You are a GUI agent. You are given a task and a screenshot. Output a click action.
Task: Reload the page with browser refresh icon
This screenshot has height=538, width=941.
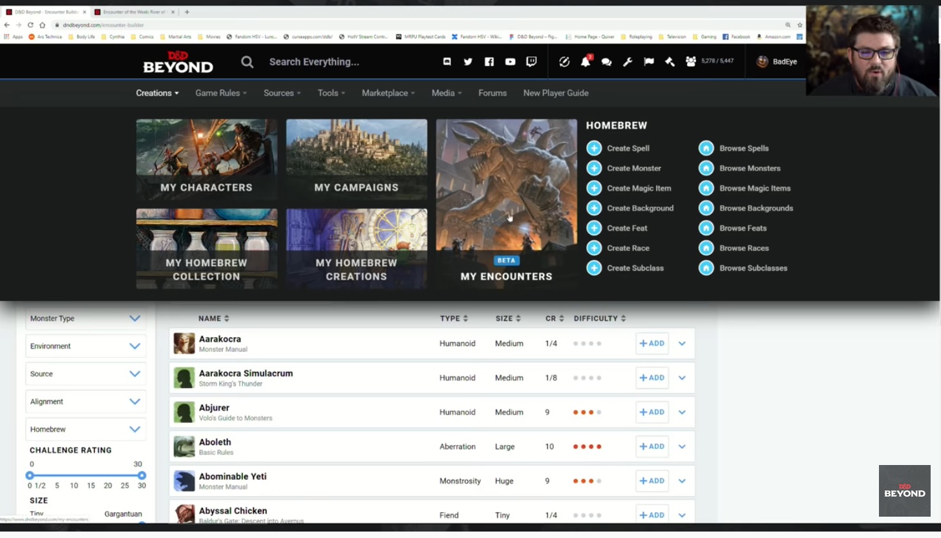point(30,25)
